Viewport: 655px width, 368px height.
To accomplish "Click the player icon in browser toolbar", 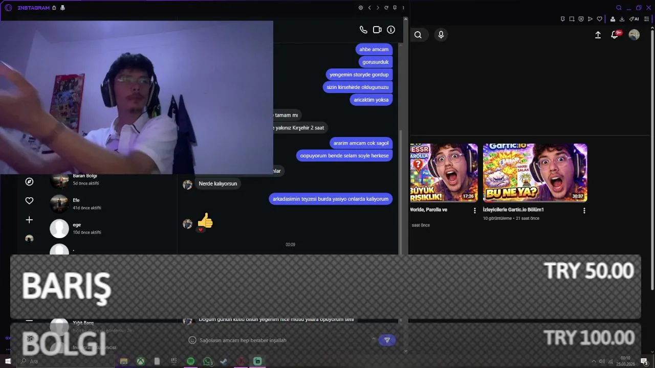I will (590, 19).
